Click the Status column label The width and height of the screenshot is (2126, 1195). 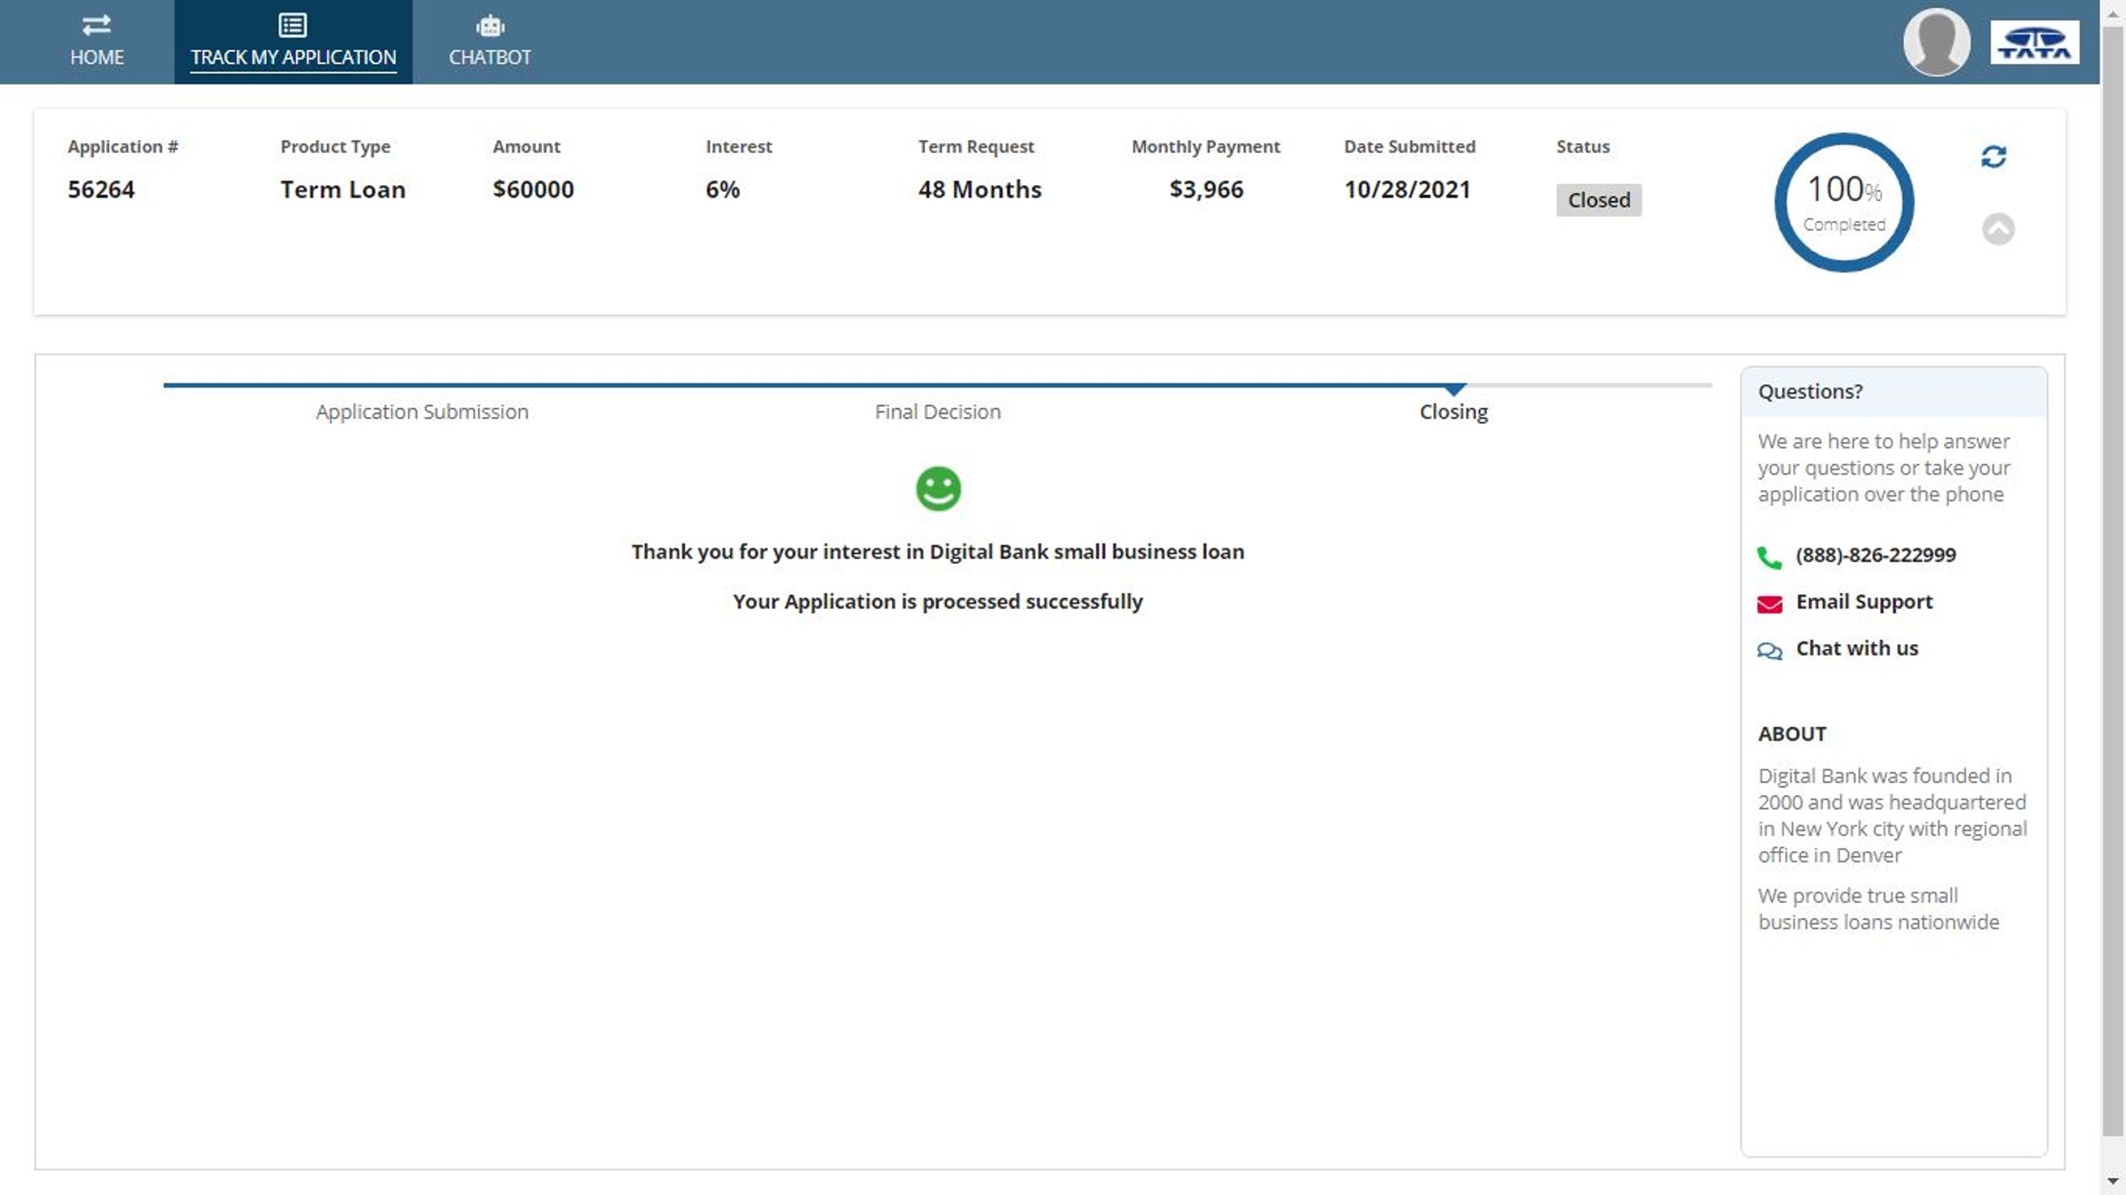click(1582, 147)
